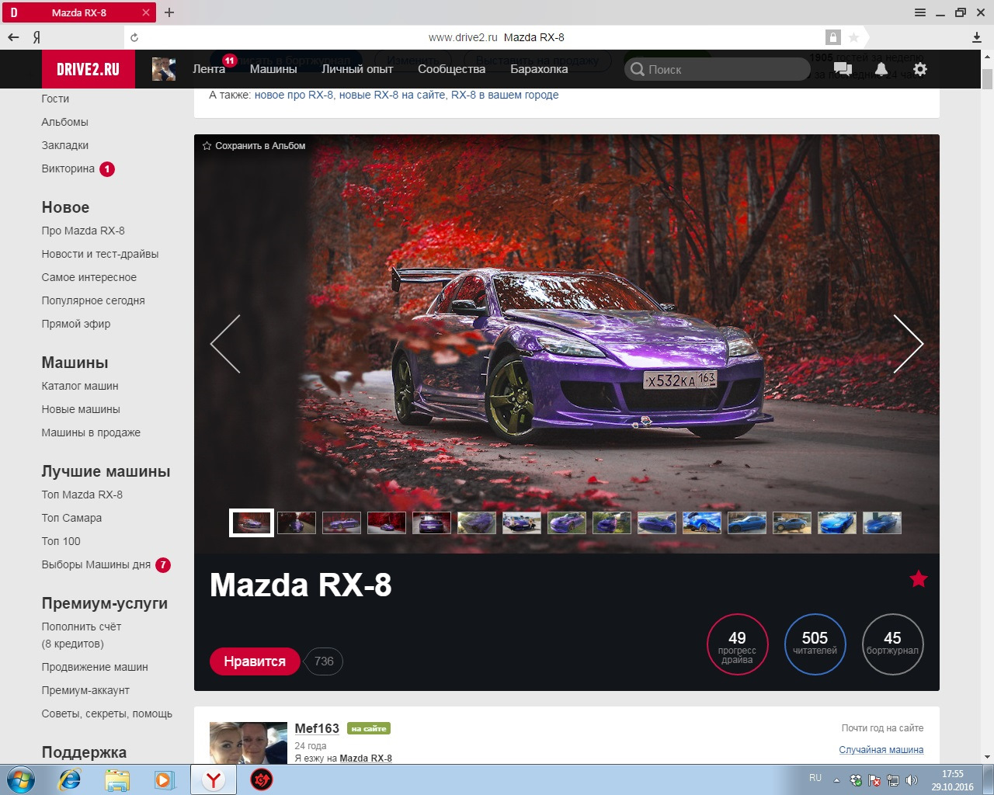Image resolution: width=994 pixels, height=795 pixels.
Task: Open notifications via the bell icon
Action: tap(881, 69)
